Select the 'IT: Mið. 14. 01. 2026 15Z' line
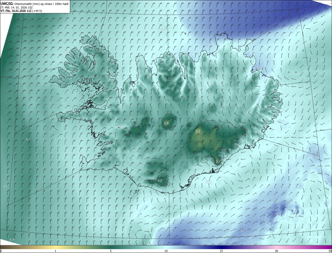This screenshot has height=253, width=332. pyautogui.click(x=16, y=7)
